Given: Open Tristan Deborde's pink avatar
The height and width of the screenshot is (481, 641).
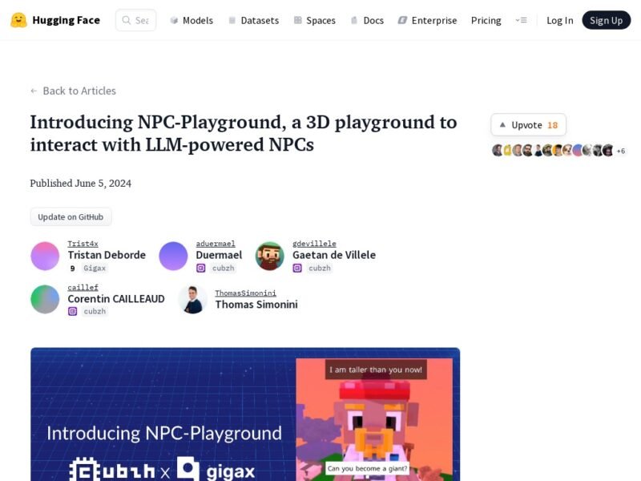Looking at the screenshot, I should coord(45,256).
